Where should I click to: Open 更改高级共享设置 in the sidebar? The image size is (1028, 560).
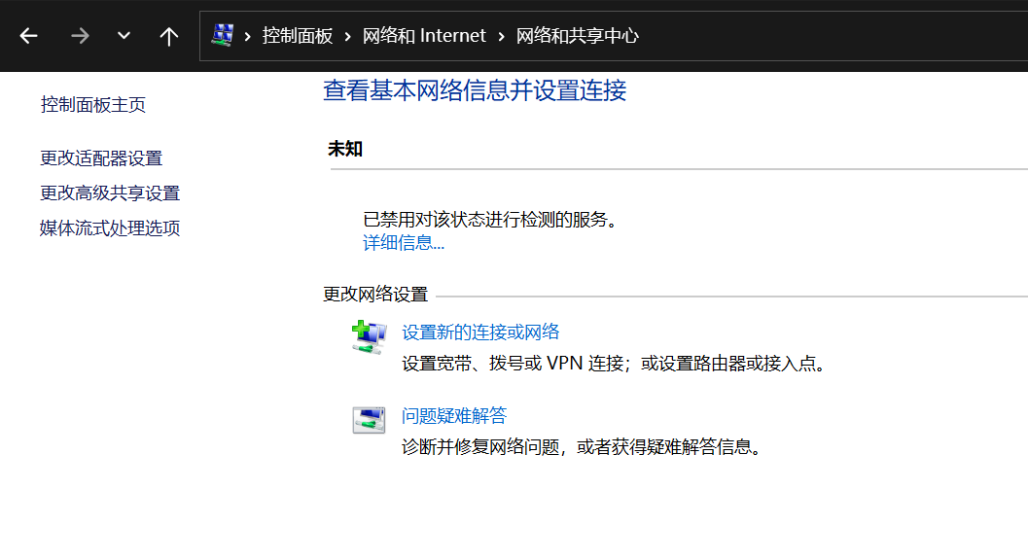coord(110,192)
